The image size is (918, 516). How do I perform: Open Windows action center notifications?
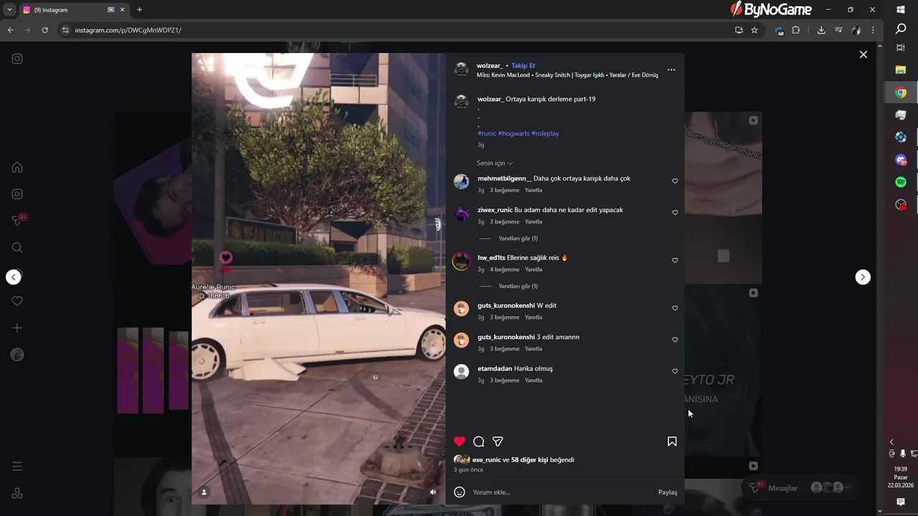tap(901, 502)
